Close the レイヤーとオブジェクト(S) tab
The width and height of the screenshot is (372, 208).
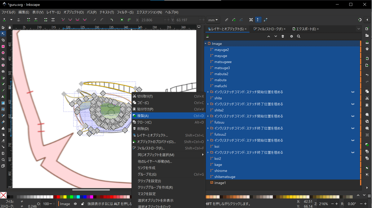pos(246,29)
